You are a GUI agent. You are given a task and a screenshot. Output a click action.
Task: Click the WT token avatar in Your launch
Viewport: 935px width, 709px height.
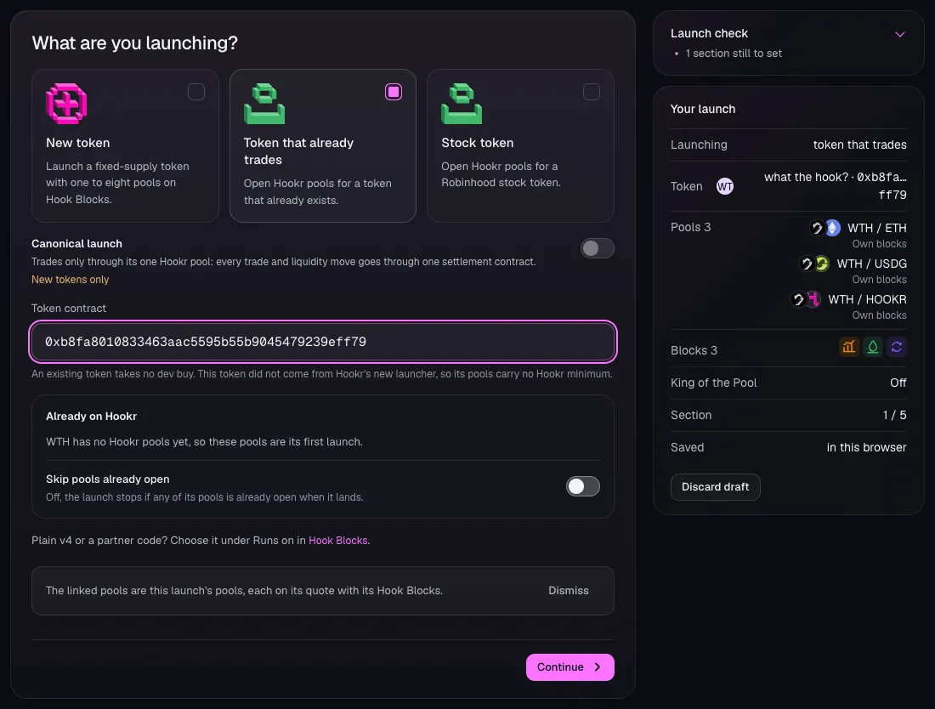pyautogui.click(x=724, y=187)
